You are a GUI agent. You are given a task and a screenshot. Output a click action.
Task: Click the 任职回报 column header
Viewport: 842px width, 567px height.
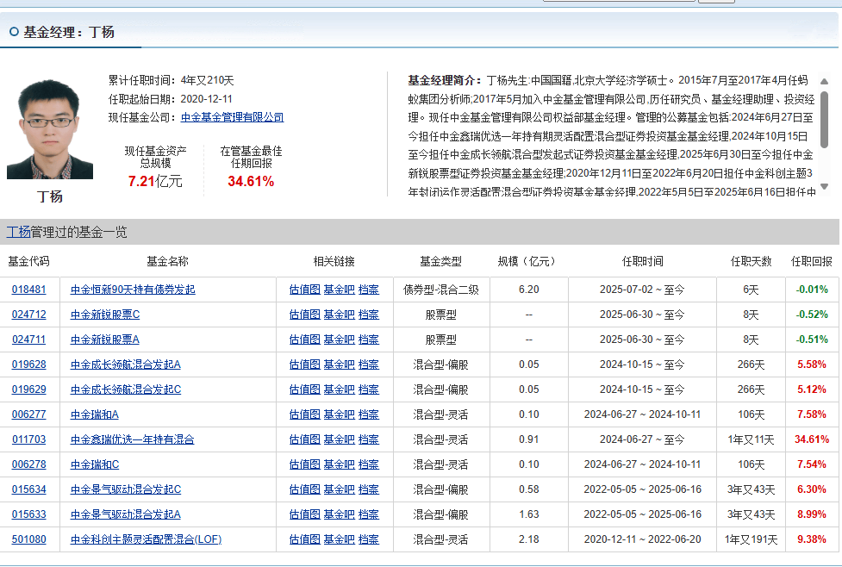tap(811, 261)
